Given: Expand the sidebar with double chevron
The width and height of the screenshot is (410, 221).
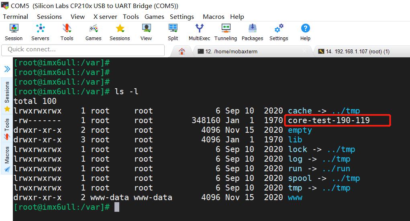Looking at the screenshot, I should coord(7,69).
